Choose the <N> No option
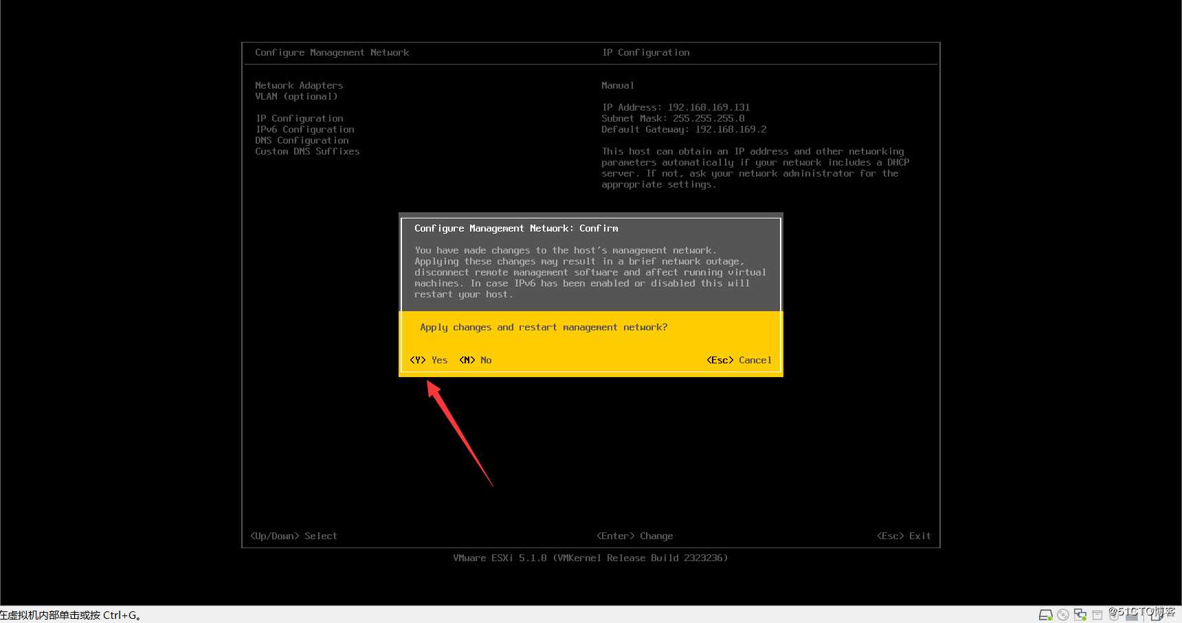Image resolution: width=1182 pixels, height=623 pixels. [476, 360]
